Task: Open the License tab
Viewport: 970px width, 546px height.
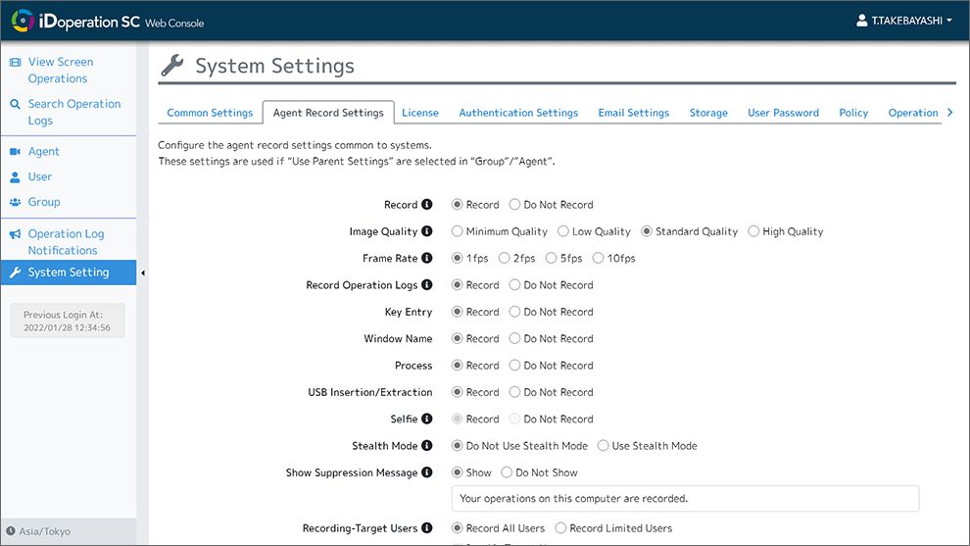Action: pyautogui.click(x=420, y=113)
